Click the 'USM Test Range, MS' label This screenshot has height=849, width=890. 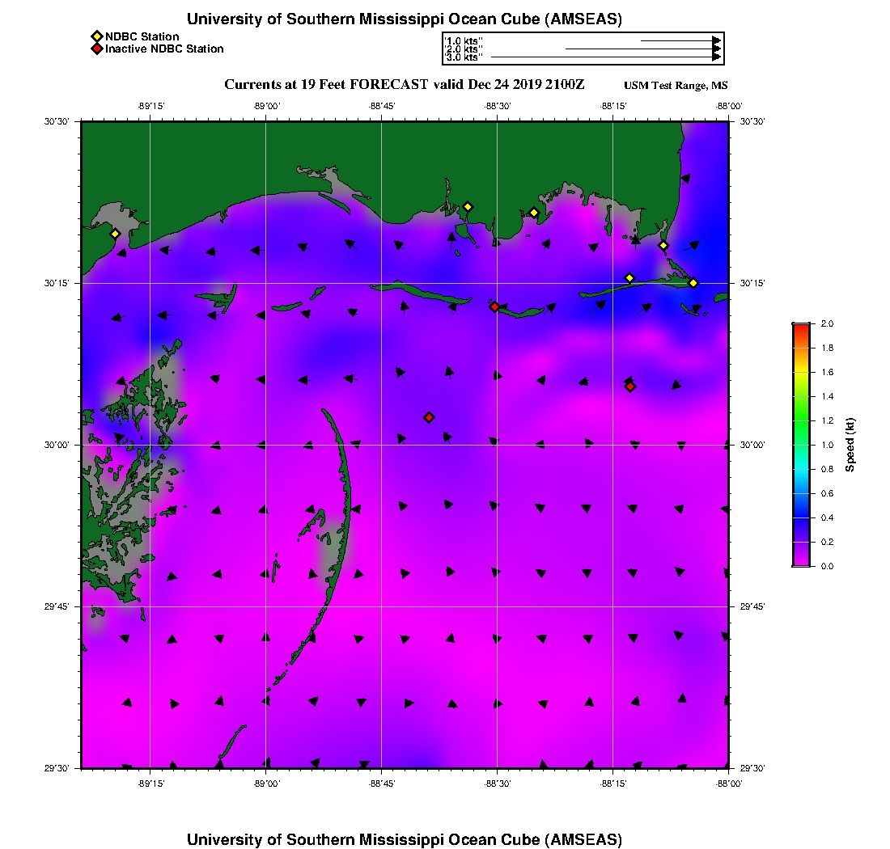(x=676, y=86)
